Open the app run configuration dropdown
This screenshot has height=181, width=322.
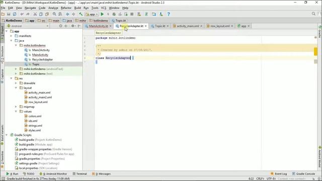point(92,14)
